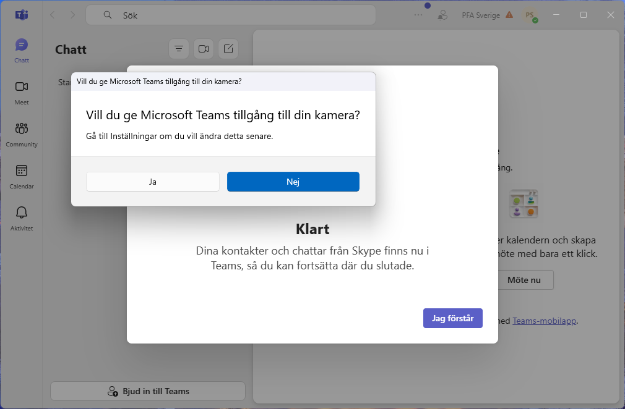625x409 pixels.
Task: Allow camera access by clicking Ja
Action: pyautogui.click(x=152, y=181)
